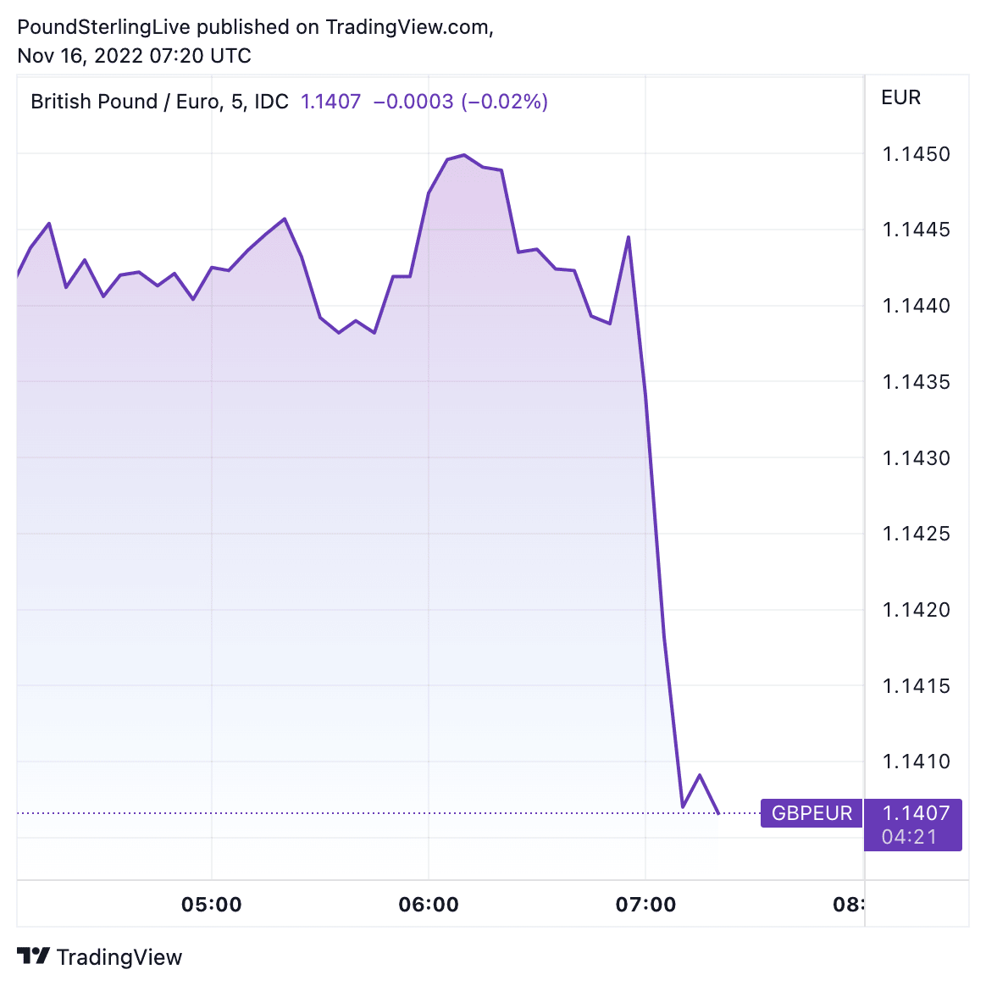Click the 1.1410 price axis label
Viewport: 986px width, 986px height.
coord(916,762)
